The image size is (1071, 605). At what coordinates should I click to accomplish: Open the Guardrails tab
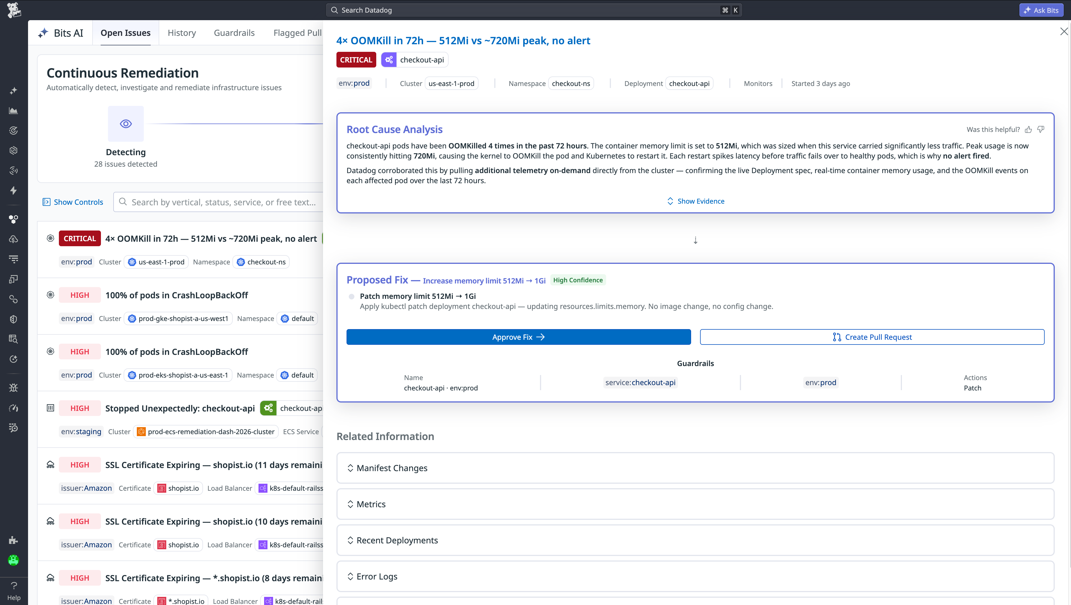pyautogui.click(x=234, y=33)
